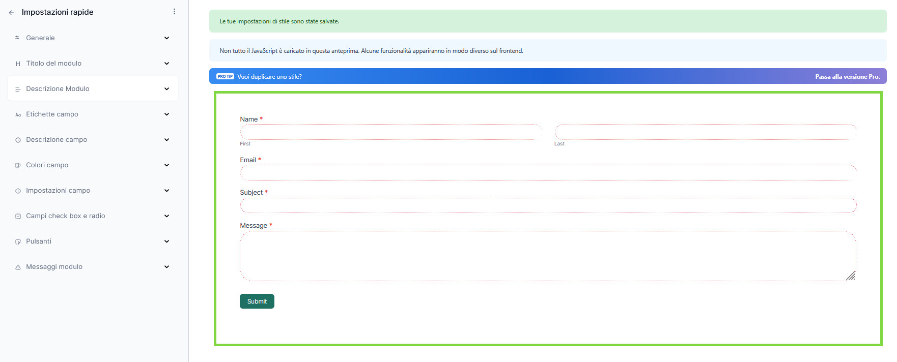This screenshot has width=897, height=362.
Task: Open the Pulsanti label
Action: (39, 241)
